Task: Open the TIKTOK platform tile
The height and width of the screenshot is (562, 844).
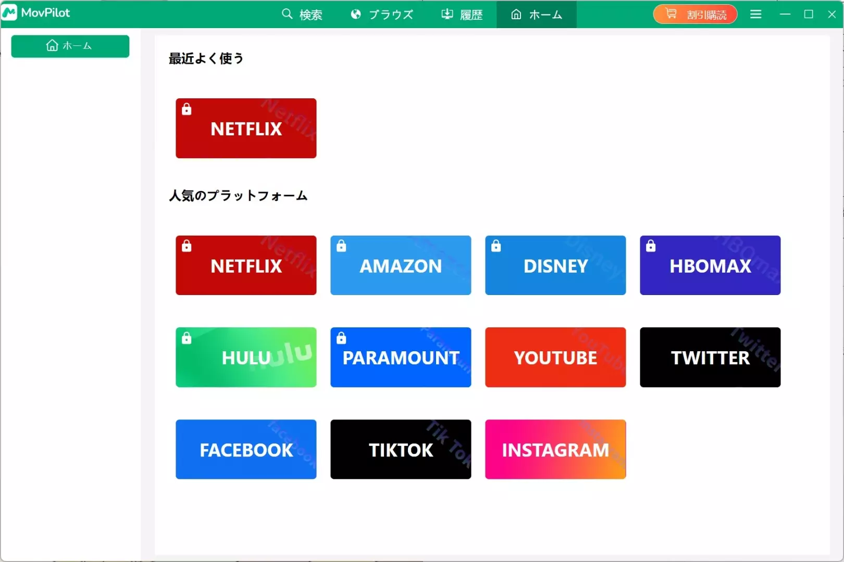Action: tap(401, 450)
